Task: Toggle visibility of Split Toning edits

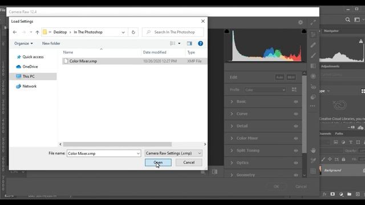Action: (296, 150)
